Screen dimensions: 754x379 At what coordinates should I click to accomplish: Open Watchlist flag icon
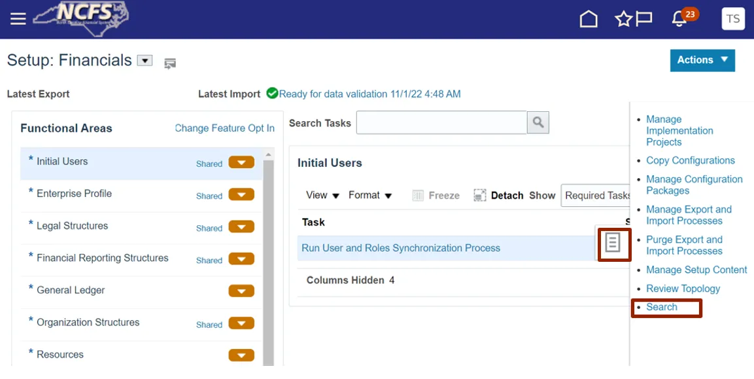644,19
